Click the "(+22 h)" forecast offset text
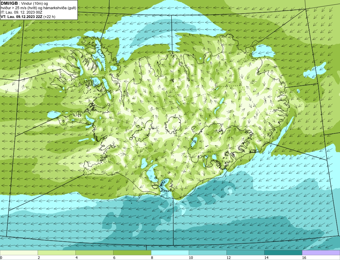Image resolution: width=340 pixels, height=260 pixels. [x=49, y=17]
